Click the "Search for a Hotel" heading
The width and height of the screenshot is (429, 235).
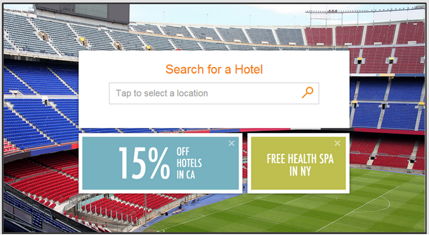(214, 69)
